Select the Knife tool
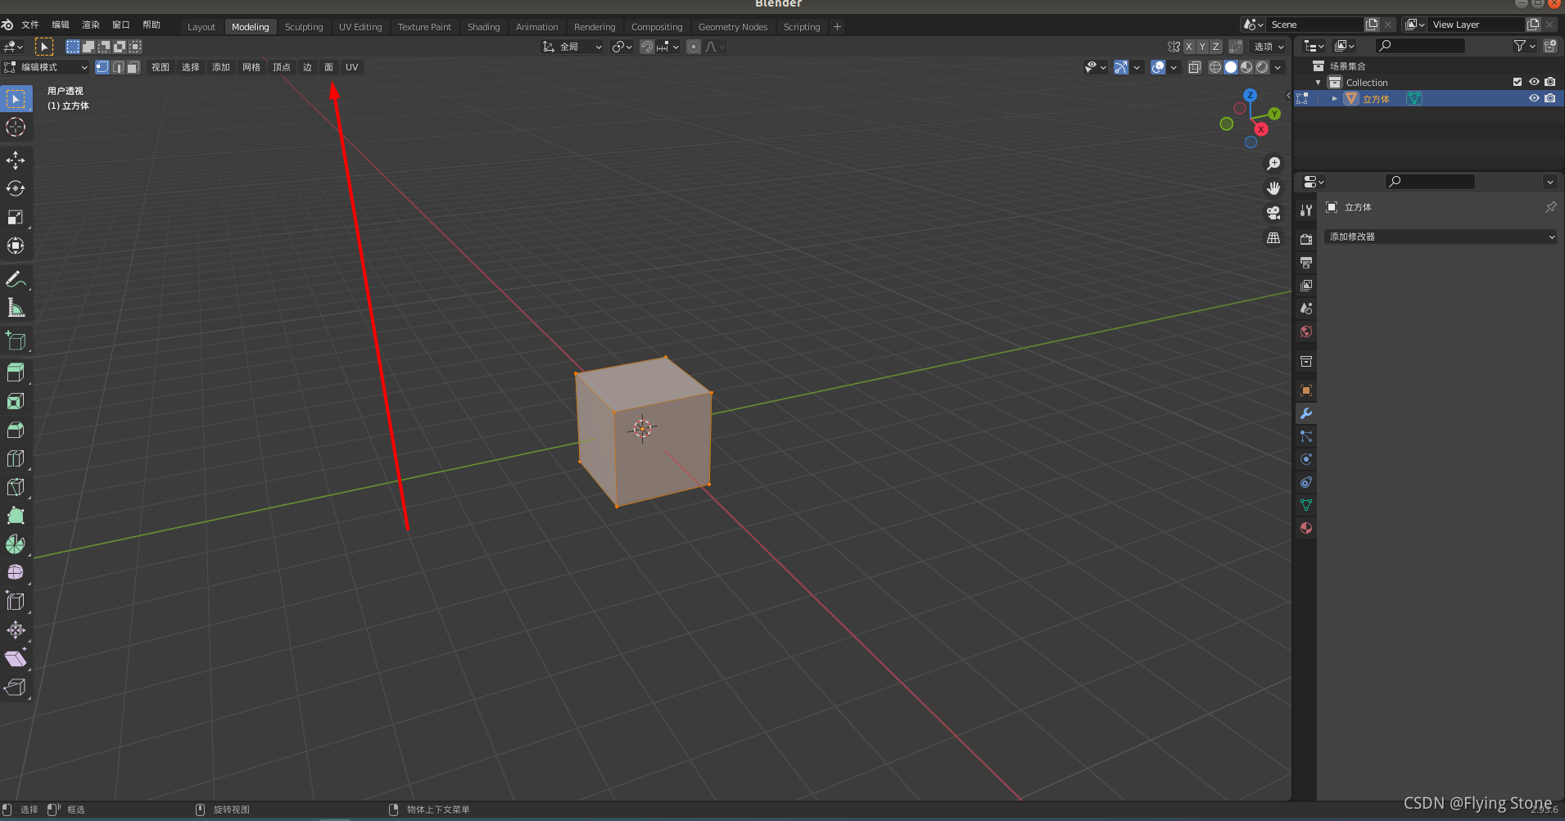 [x=16, y=487]
